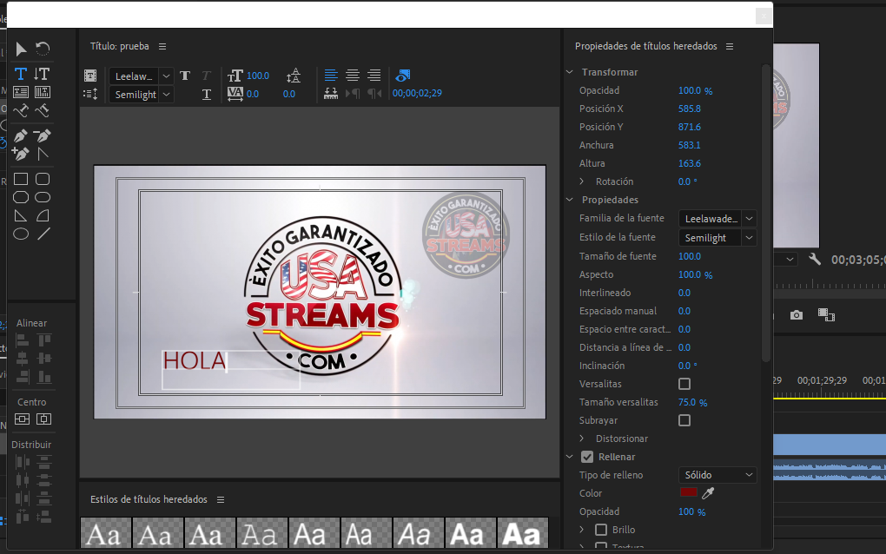
Task: Toggle italic text style
Action: click(206, 76)
